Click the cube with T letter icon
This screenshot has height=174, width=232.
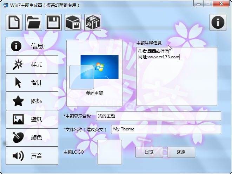coord(93,22)
